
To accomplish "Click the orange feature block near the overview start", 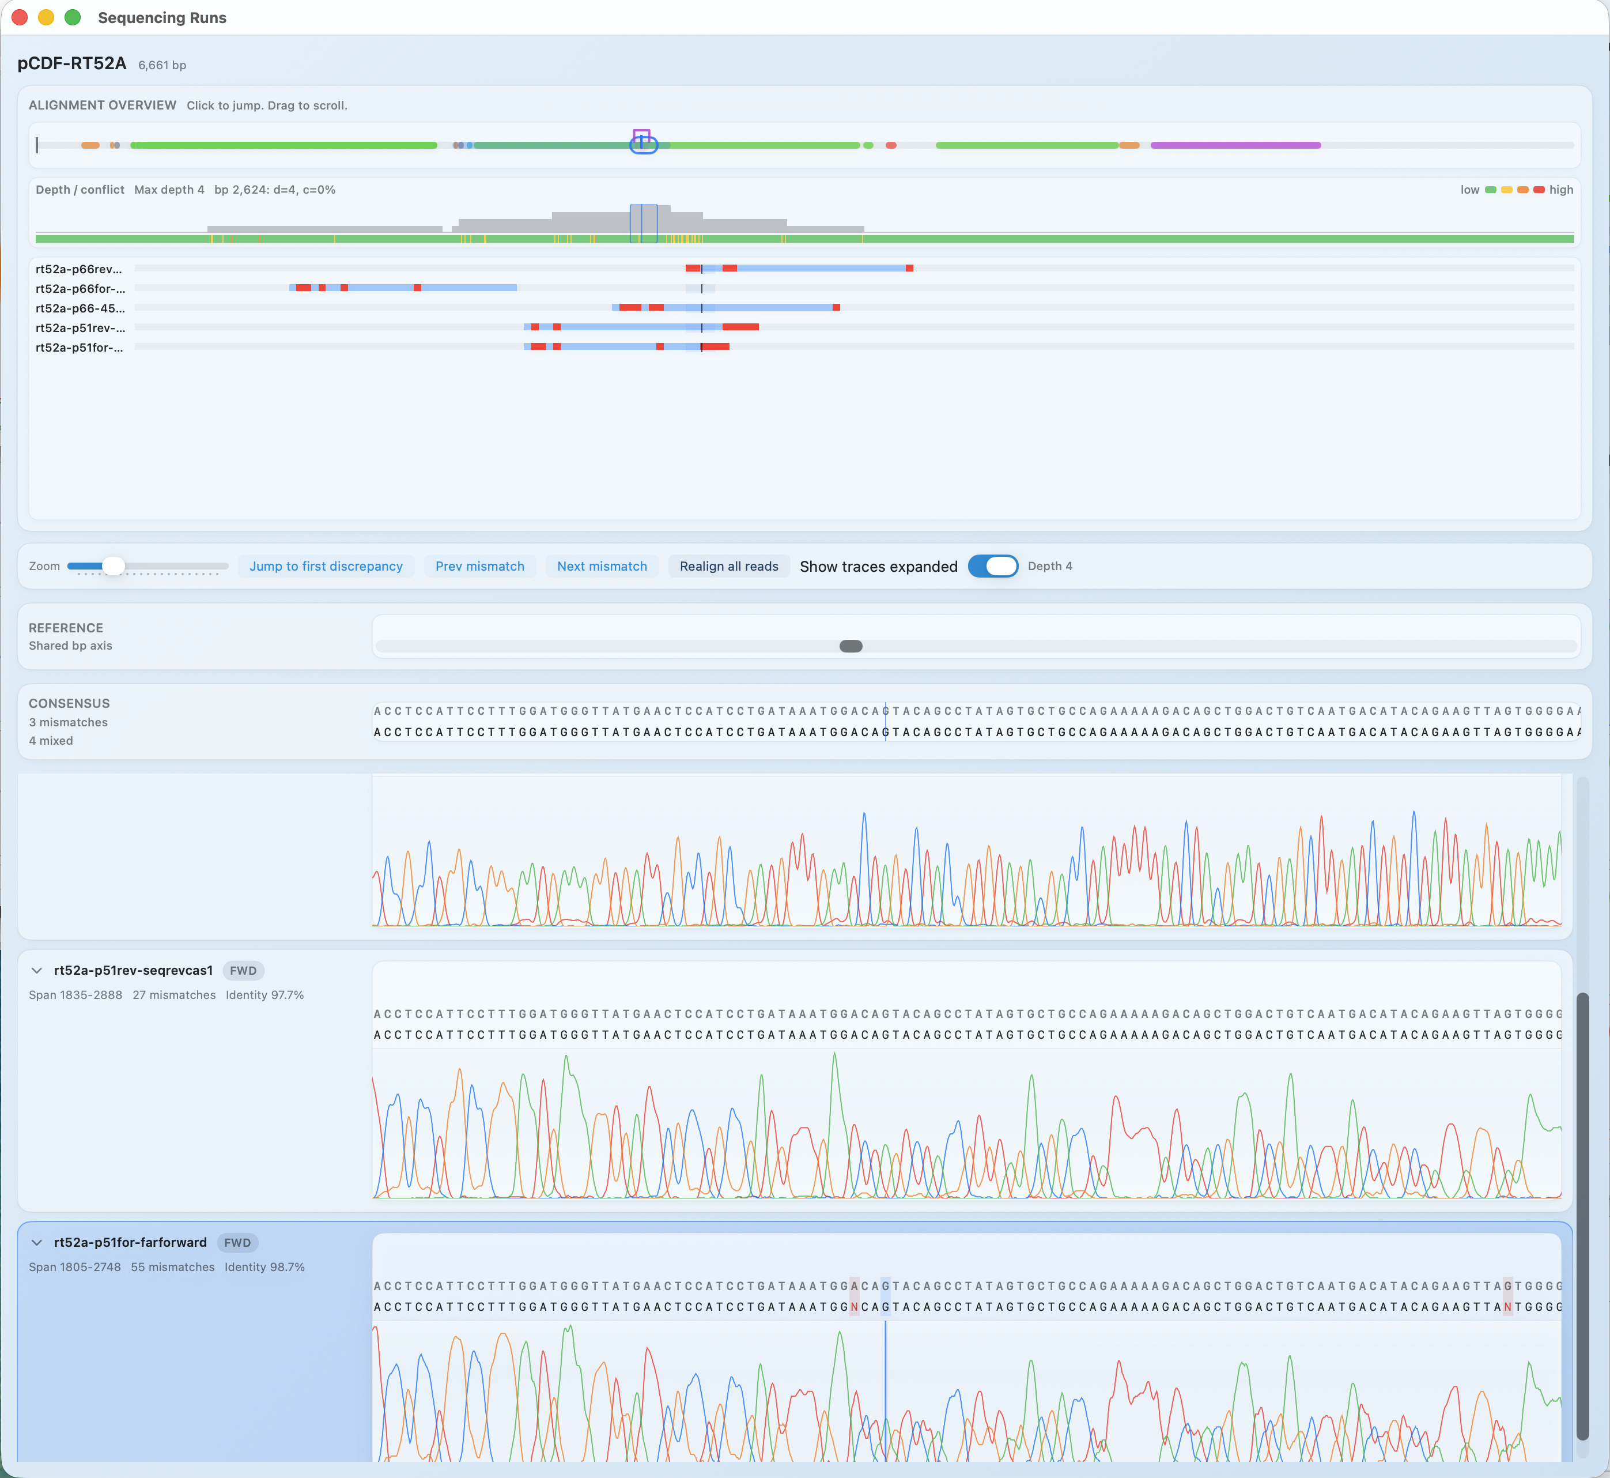I will 90,145.
